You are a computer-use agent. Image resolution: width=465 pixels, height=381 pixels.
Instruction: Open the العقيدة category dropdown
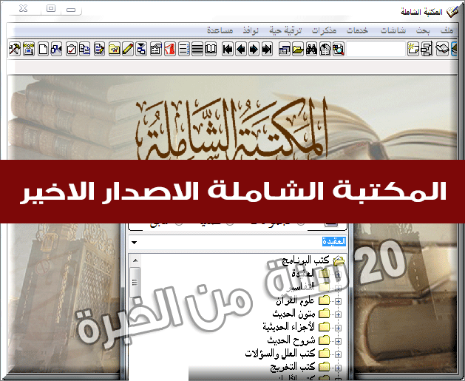pyautogui.click(x=134, y=243)
